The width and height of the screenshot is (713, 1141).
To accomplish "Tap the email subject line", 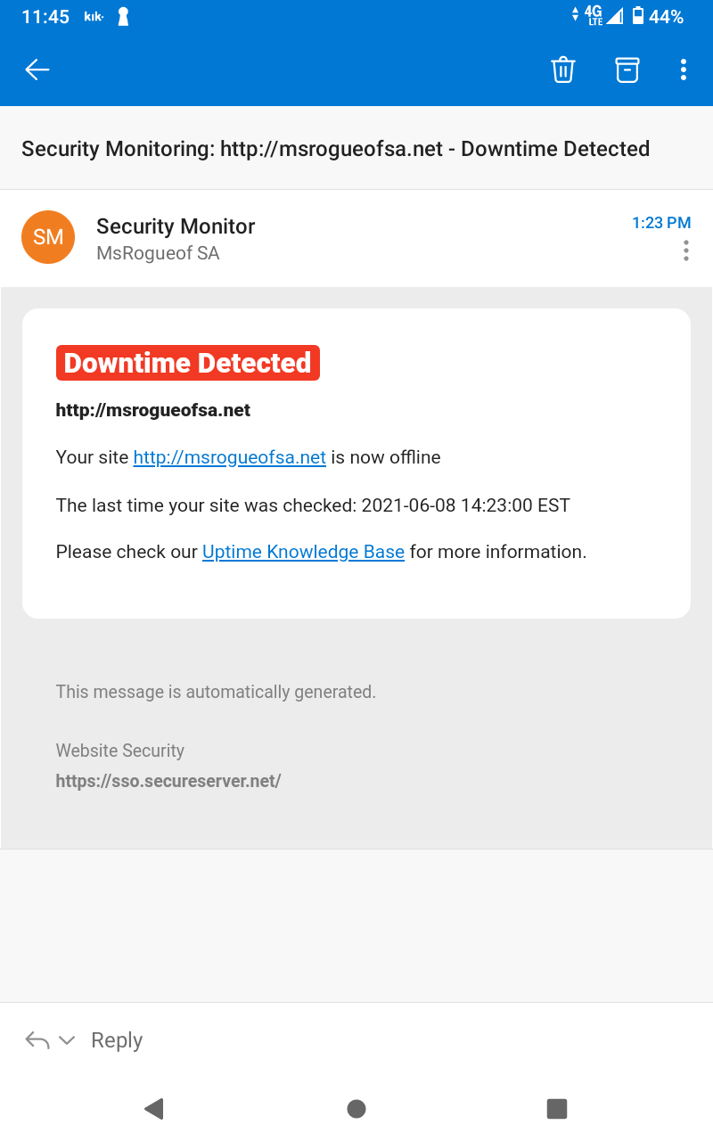I will [335, 149].
